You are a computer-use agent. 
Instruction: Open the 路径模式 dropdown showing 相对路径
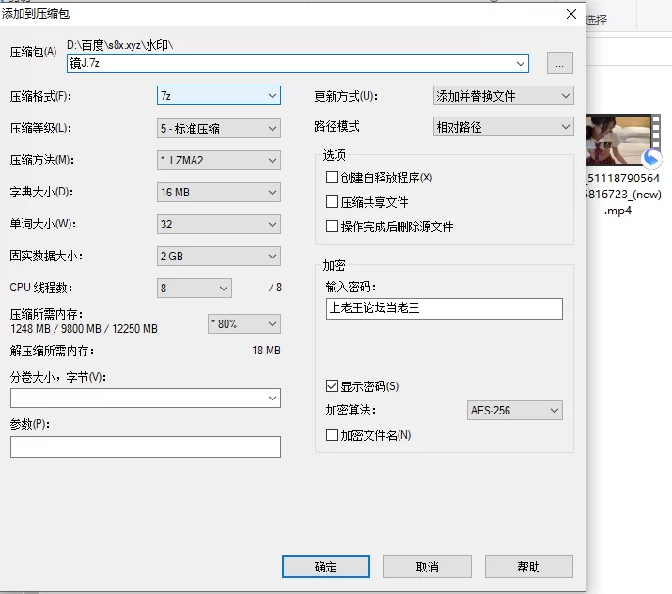[x=503, y=127]
